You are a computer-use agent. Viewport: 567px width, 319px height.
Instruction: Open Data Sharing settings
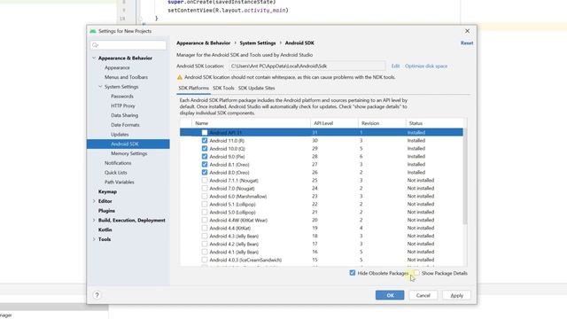[x=124, y=115]
